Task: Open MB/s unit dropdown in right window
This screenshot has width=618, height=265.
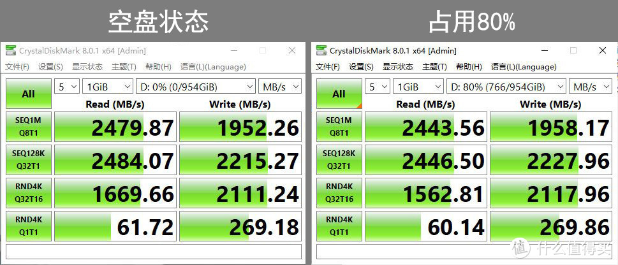Action: 591,87
